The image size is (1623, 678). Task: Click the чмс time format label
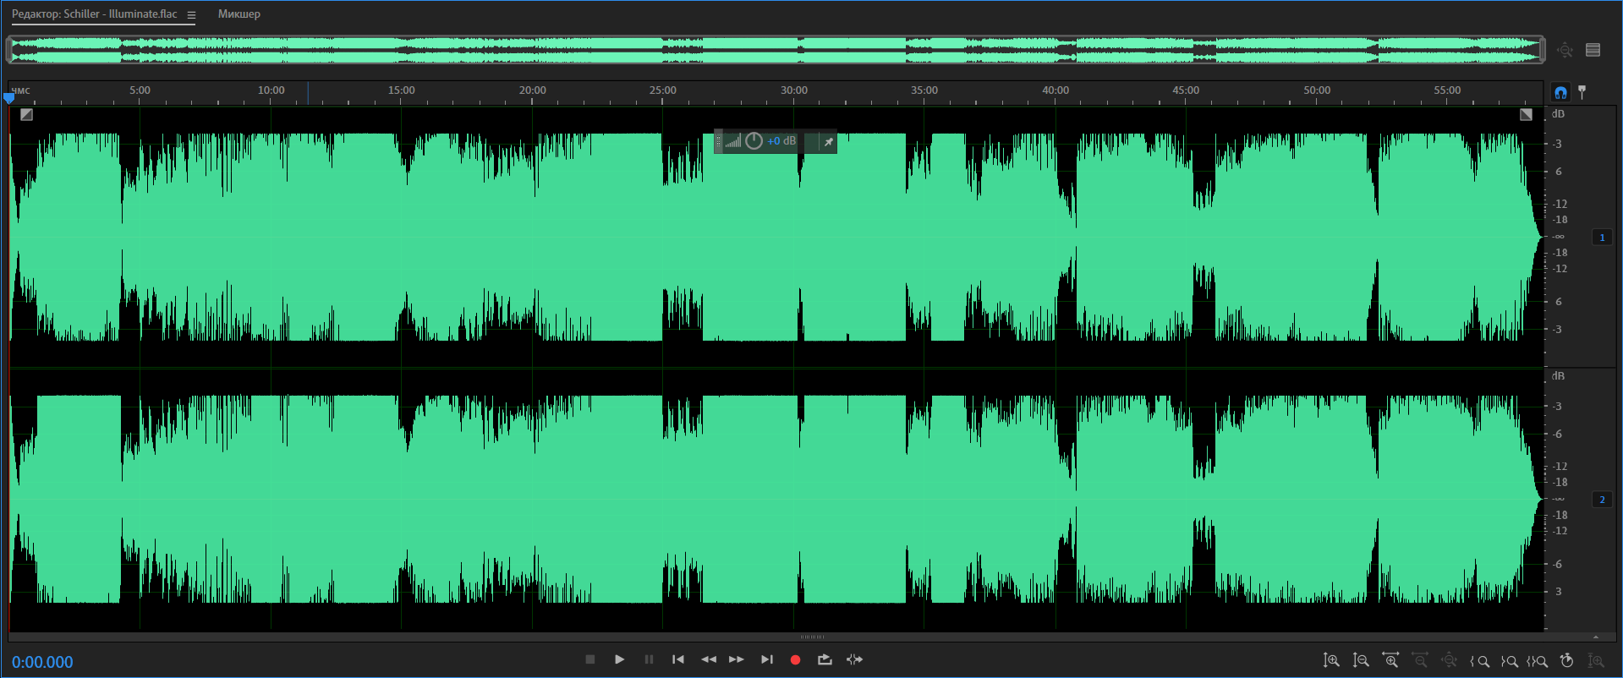(x=21, y=90)
